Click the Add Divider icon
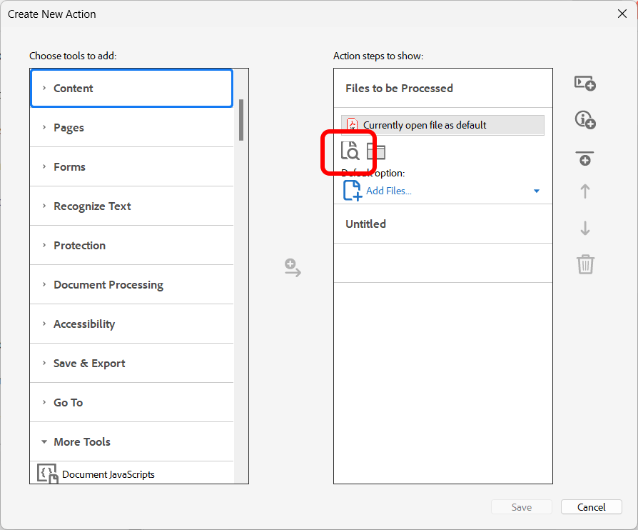The image size is (638, 530). pos(585,159)
